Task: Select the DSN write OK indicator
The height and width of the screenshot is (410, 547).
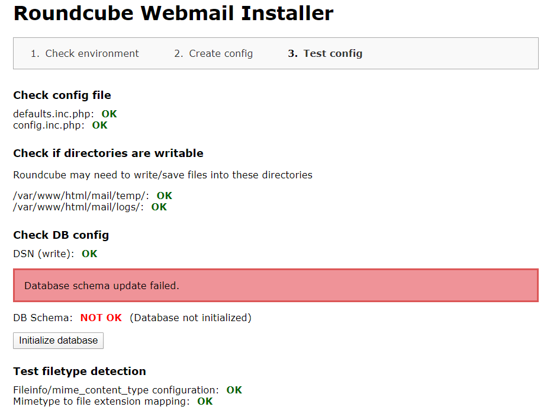Action: point(89,254)
